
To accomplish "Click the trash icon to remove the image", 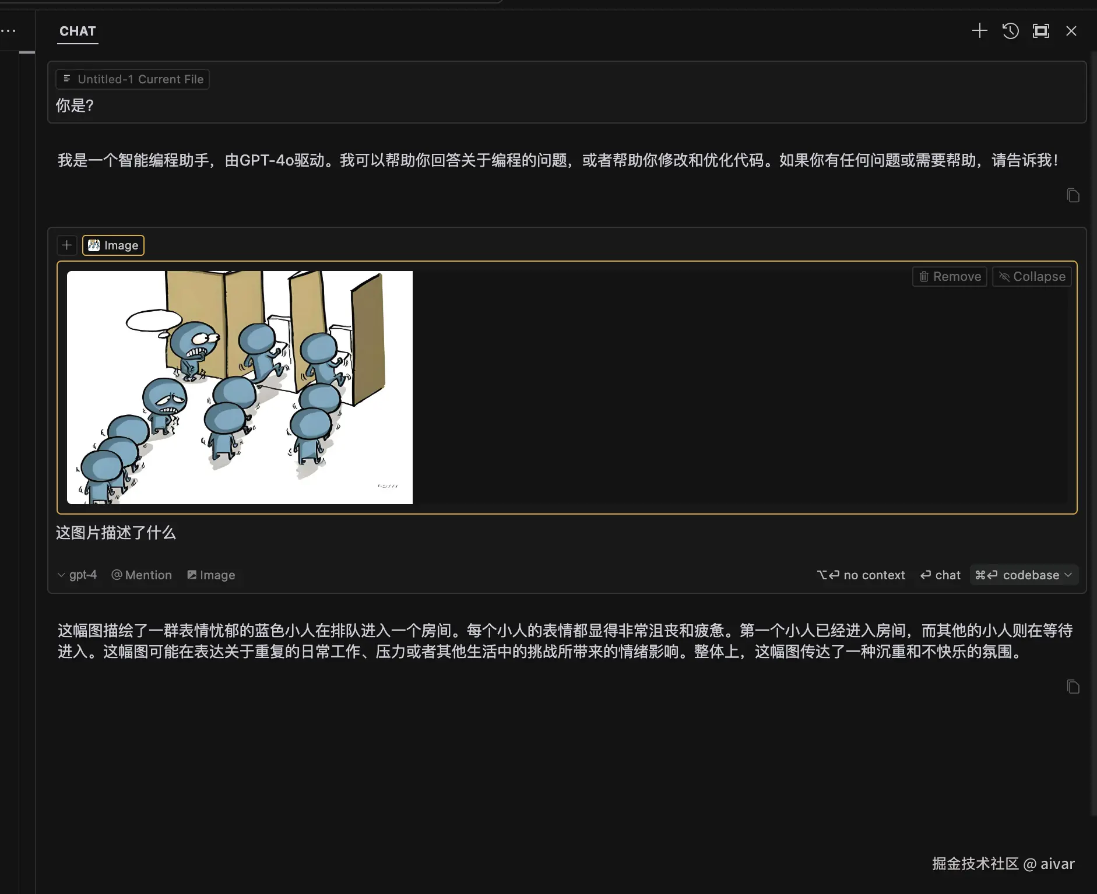I will coord(924,276).
